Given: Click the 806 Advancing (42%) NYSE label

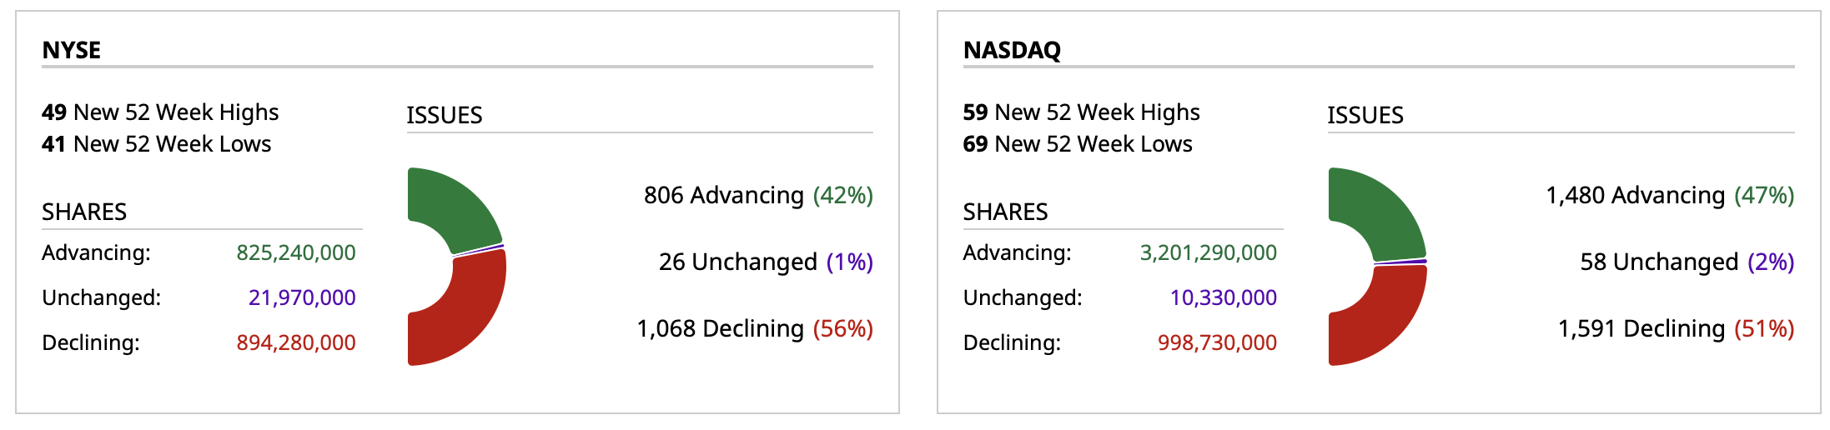Looking at the screenshot, I should click(758, 195).
